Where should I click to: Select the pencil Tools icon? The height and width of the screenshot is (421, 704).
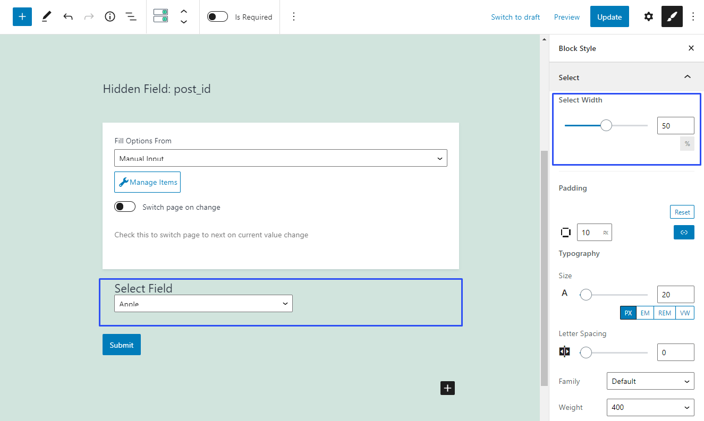tap(47, 16)
